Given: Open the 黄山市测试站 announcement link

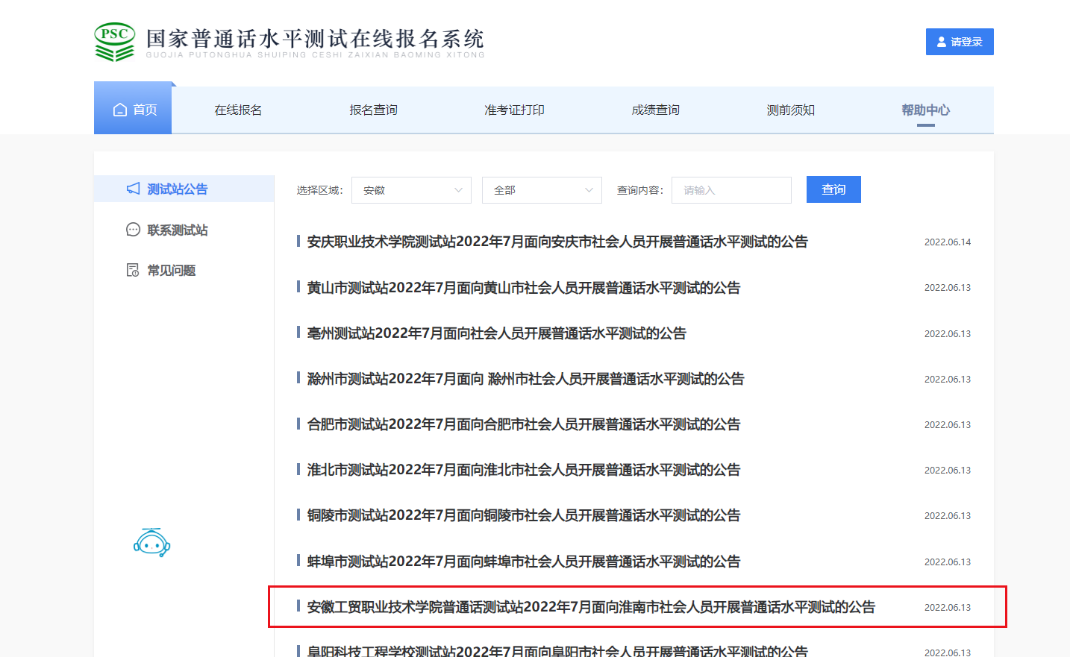Looking at the screenshot, I should tap(523, 288).
